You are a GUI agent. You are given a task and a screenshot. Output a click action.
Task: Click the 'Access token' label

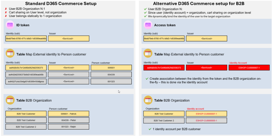pyautogui.click(x=165, y=25)
